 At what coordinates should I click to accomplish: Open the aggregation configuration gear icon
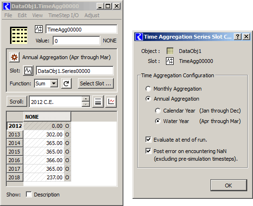[x=14, y=57]
